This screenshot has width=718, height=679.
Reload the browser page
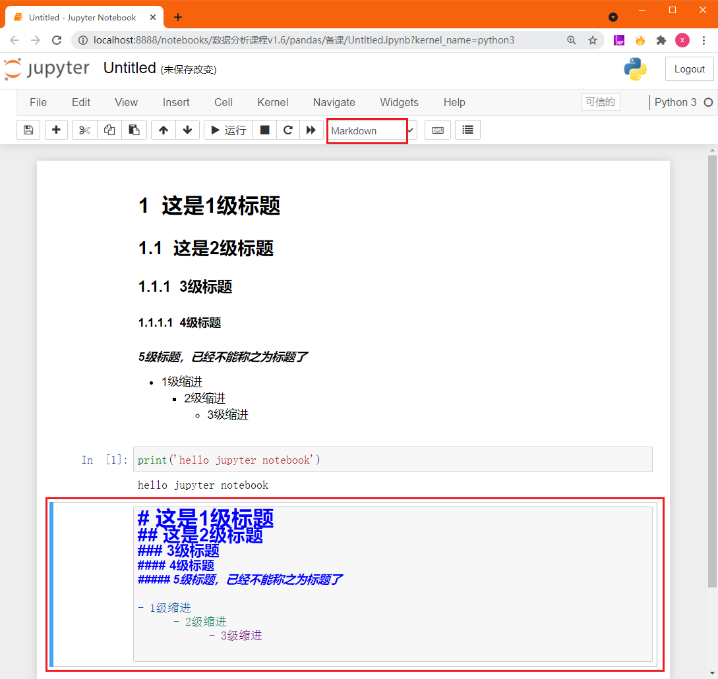point(57,40)
